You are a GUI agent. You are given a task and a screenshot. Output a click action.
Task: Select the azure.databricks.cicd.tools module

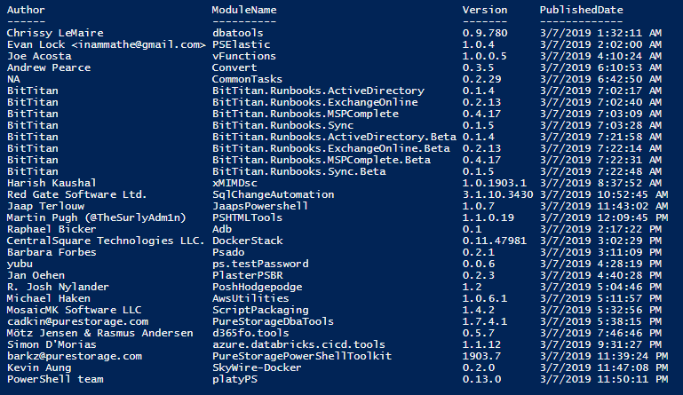click(x=298, y=344)
